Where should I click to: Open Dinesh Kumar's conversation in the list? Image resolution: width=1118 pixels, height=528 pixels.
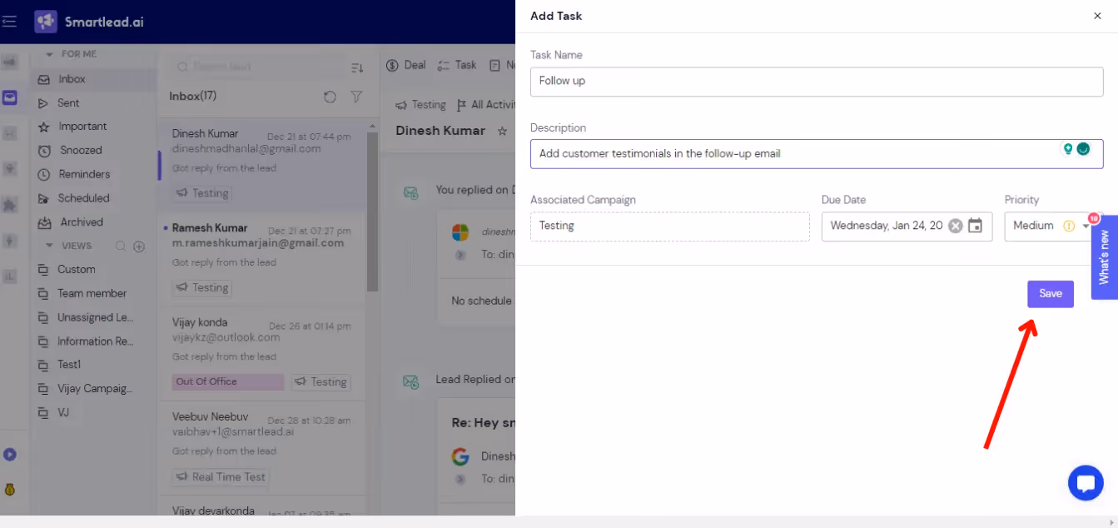(x=261, y=166)
